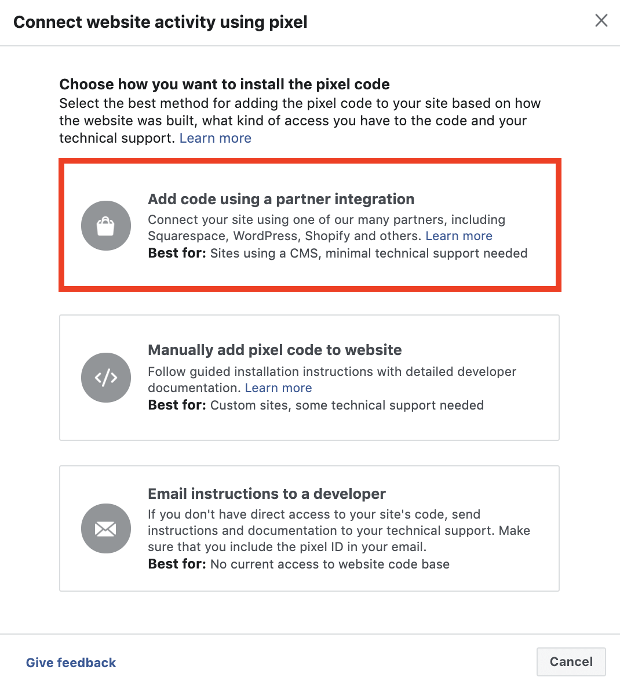Select 'Add code using a partner integration' heading
Viewport: 620px width, 688px height.
281,199
